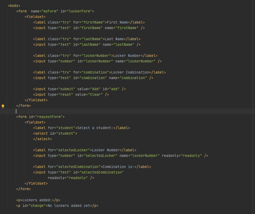Screen dimensions: 255x214
Task: Select the Locker Combination label text
Action: [x=129, y=72]
